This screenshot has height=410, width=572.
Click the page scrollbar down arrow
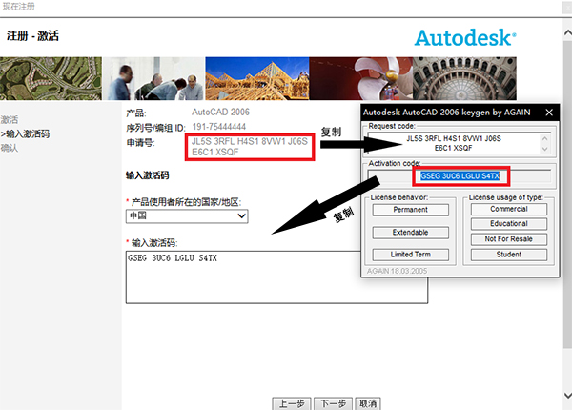[x=567, y=396]
